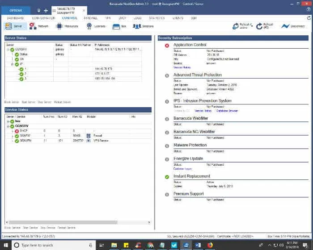
Task: Collapse the GGNSRV node in Server Status
Action: pyautogui.click(x=8, y=50)
